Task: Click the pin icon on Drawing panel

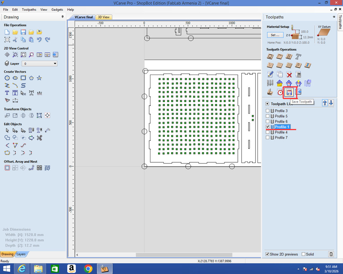Action: pos(63,17)
